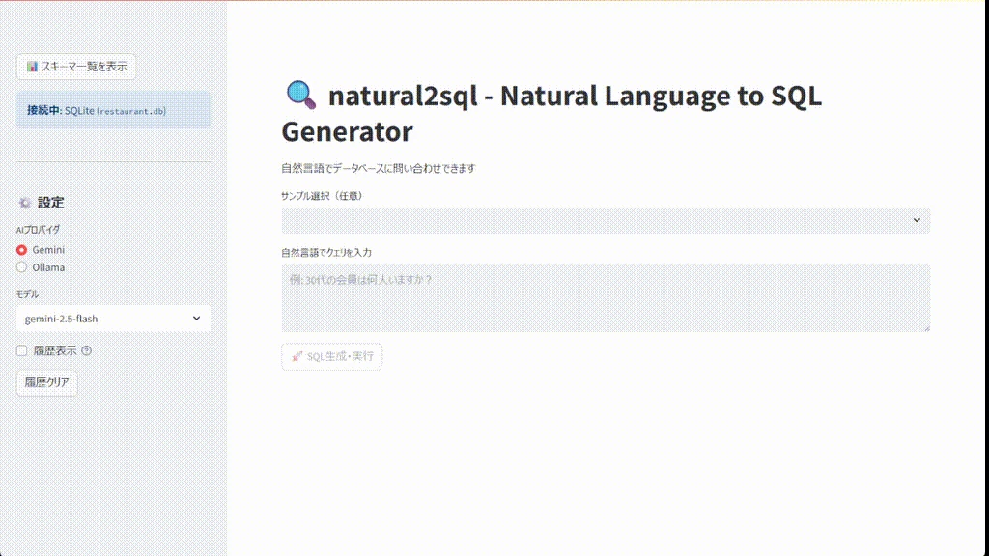The height and width of the screenshot is (556, 989).
Task: Enable the 履歴表示 checkbox
Action: coord(22,350)
